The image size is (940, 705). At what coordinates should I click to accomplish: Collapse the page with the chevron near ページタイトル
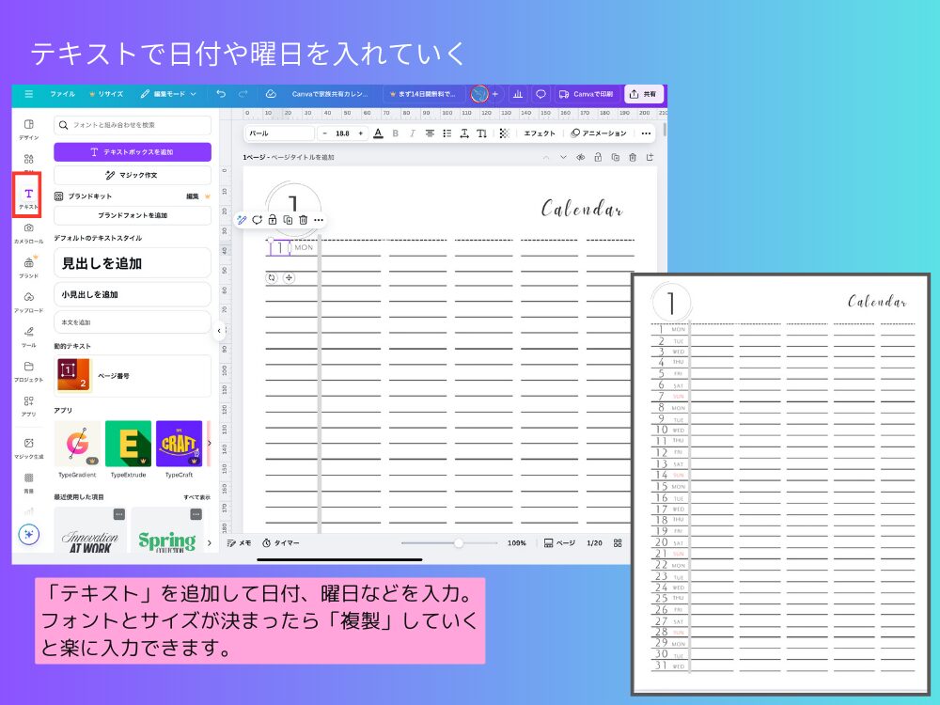coord(562,157)
